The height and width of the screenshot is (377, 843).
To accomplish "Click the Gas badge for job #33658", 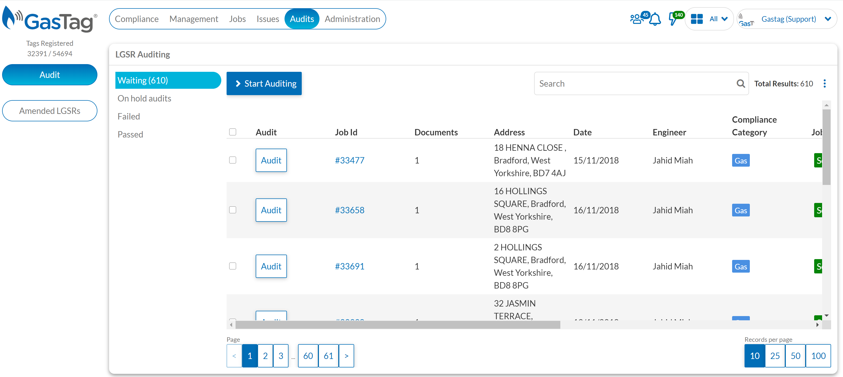I will [x=741, y=210].
